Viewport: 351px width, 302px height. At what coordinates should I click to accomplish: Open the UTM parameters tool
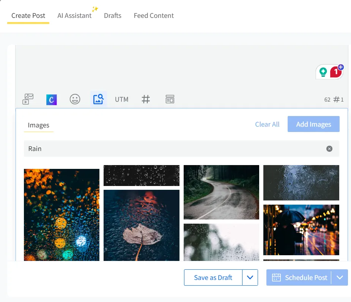coord(121,99)
